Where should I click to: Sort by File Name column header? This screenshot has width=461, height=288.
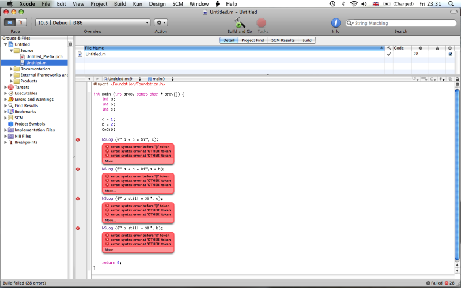[x=234, y=48]
